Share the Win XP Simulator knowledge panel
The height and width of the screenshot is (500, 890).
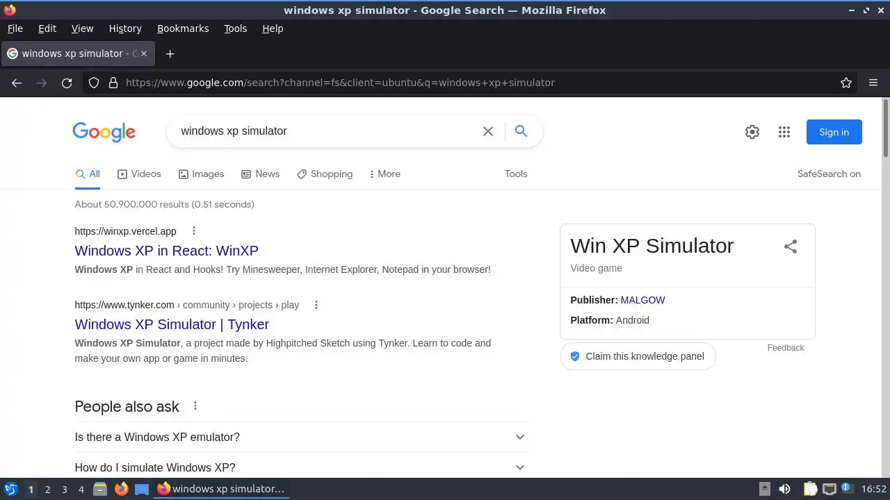coord(791,247)
